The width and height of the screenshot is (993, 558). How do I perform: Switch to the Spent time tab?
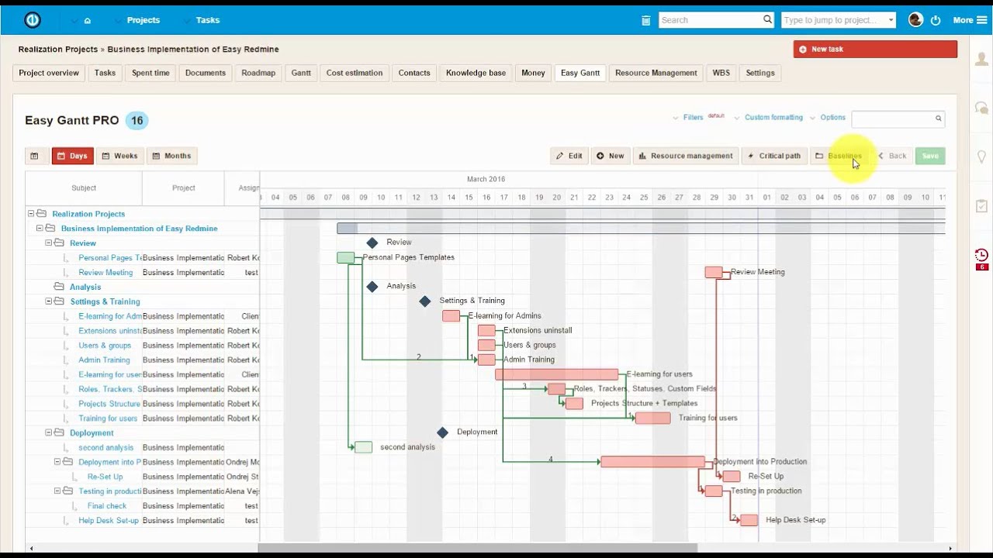click(x=151, y=73)
